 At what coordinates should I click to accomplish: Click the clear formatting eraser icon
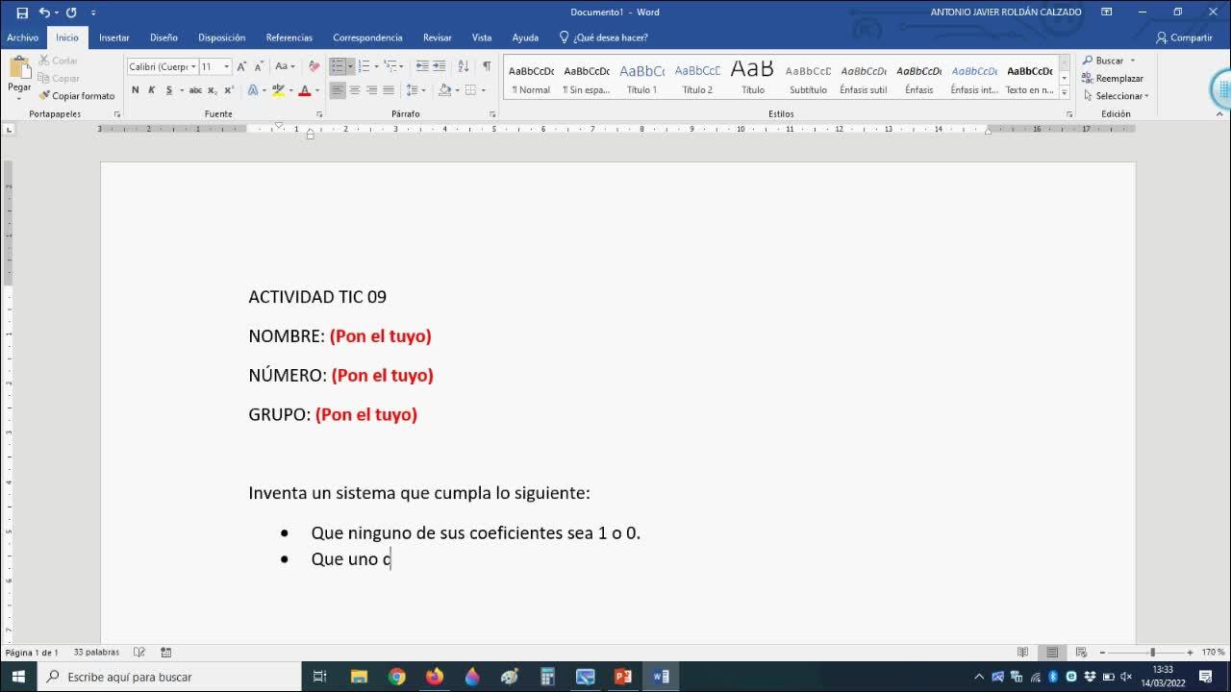(314, 66)
